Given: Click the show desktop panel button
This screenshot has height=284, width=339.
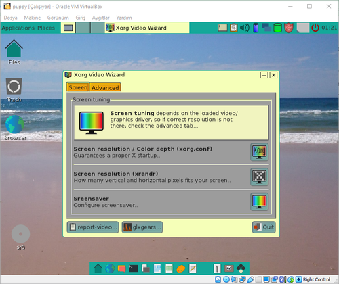Looking at the screenshot, I should (68, 28).
